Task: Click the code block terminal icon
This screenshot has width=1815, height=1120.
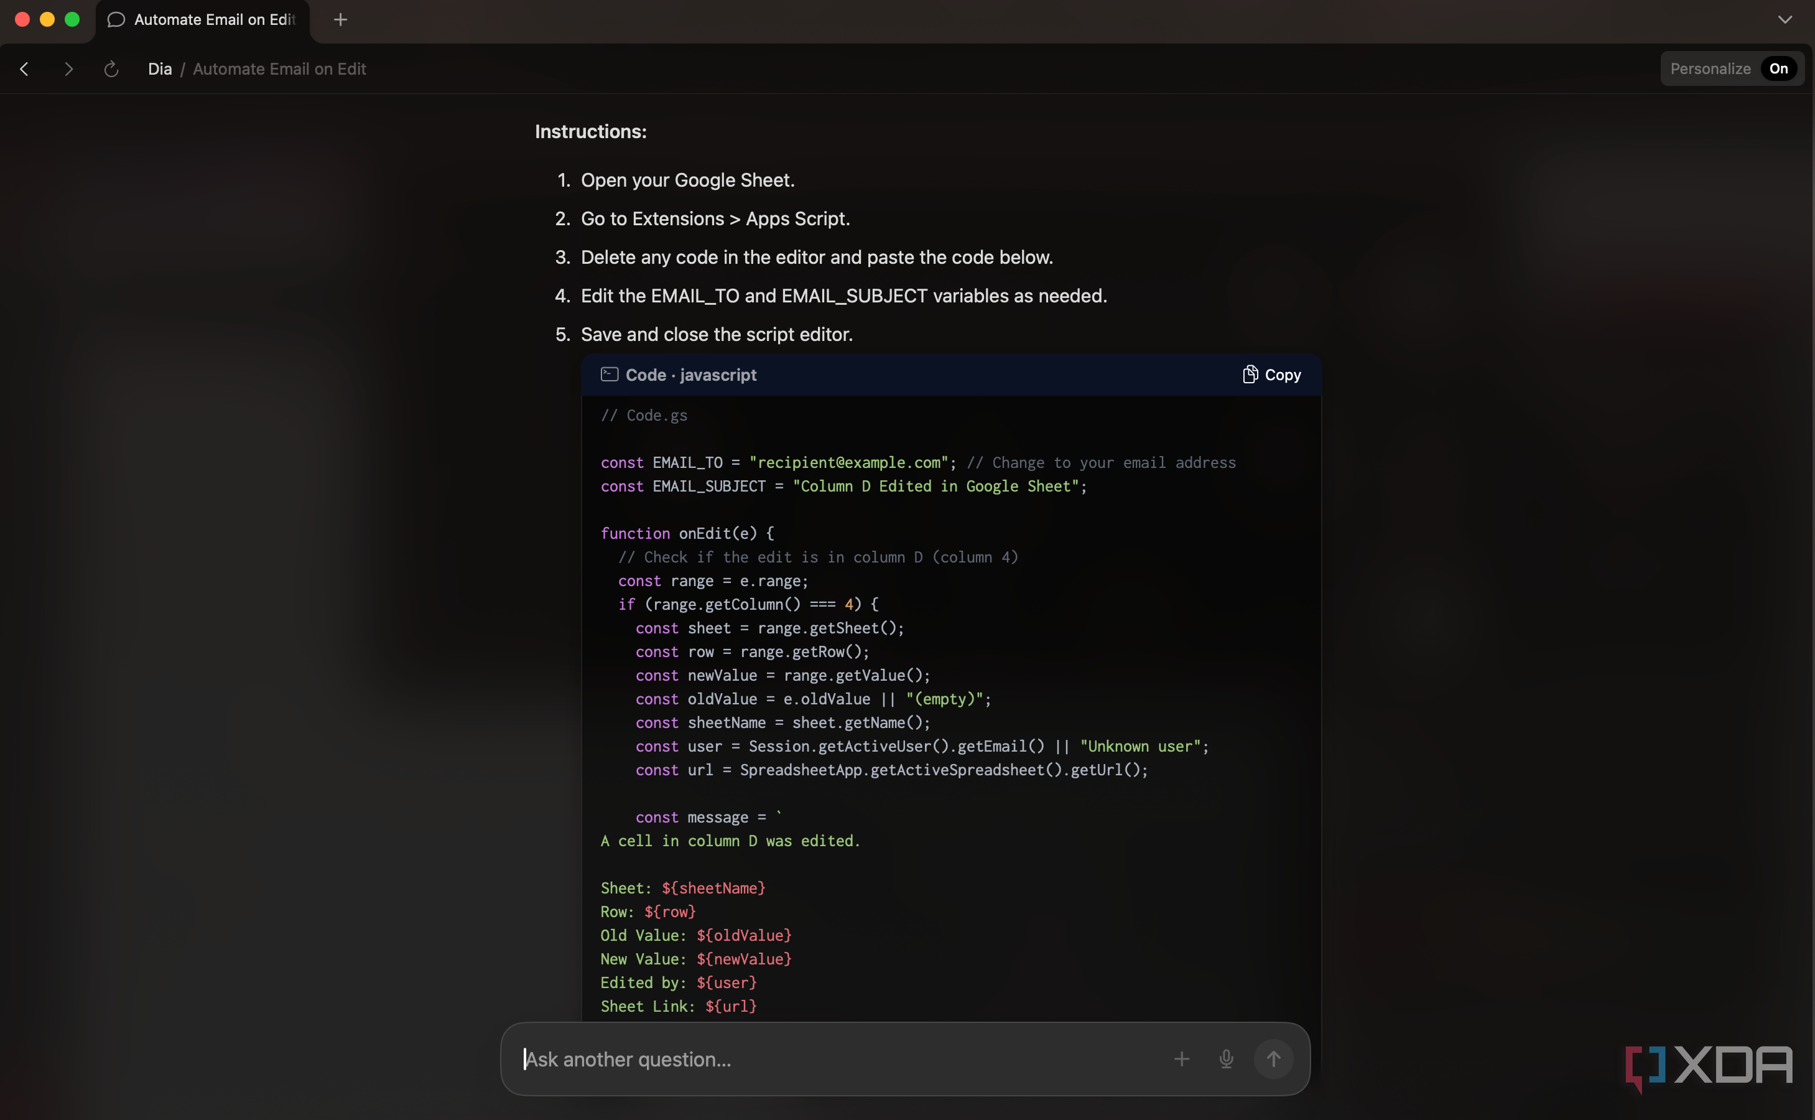Action: pyautogui.click(x=610, y=375)
